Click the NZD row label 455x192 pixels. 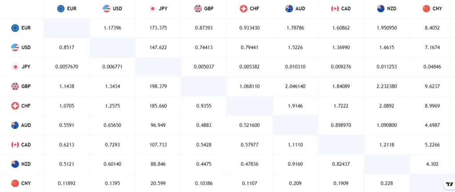[26, 164]
